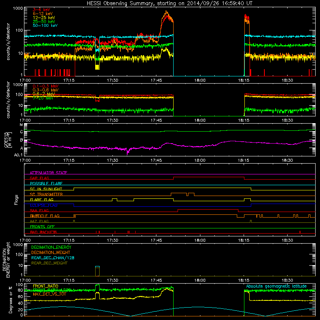The width and height of the screenshot is (320, 320).
Task: Click the HESSI Observing Summary title
Action: 170,4
